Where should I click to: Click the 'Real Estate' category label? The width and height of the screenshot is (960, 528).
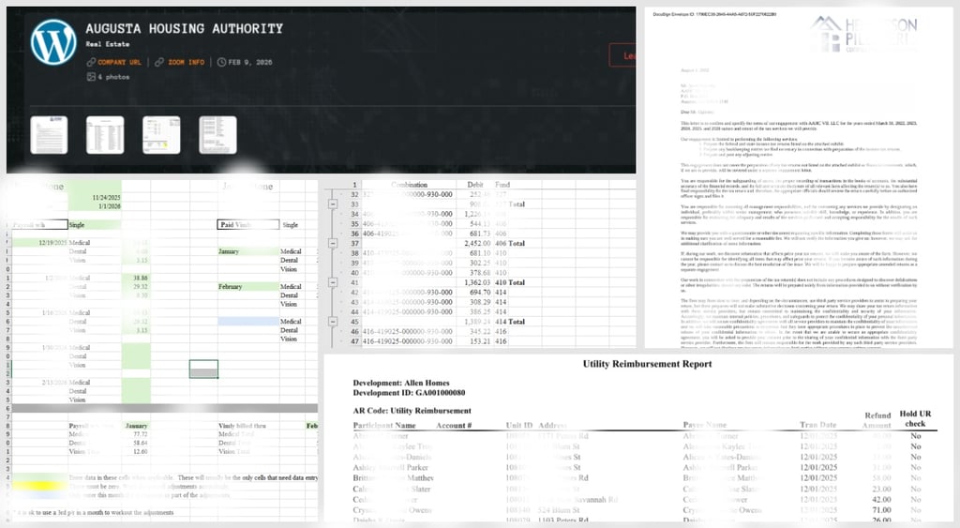(108, 44)
